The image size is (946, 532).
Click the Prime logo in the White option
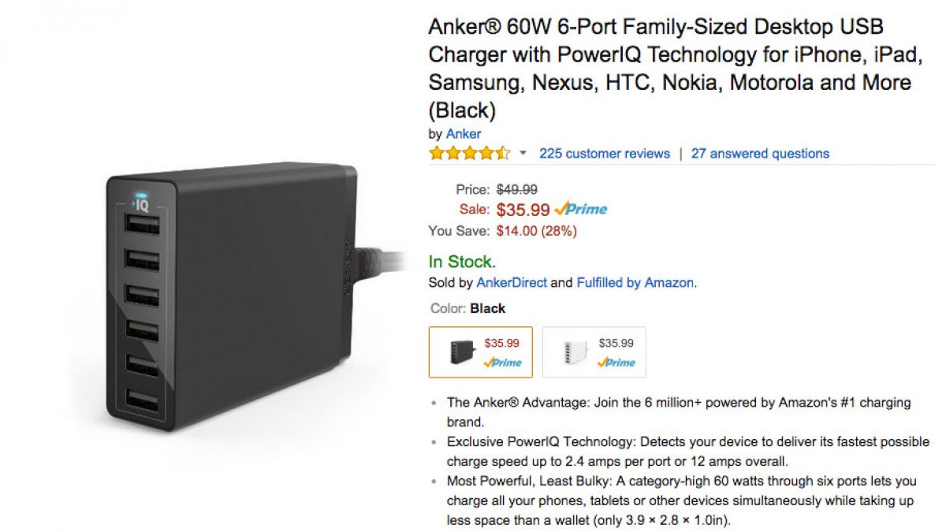(616, 363)
